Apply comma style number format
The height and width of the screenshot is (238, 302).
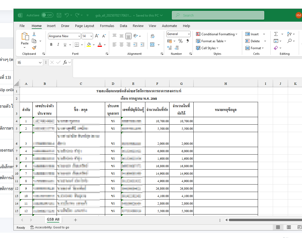pyautogui.click(x=187, y=41)
